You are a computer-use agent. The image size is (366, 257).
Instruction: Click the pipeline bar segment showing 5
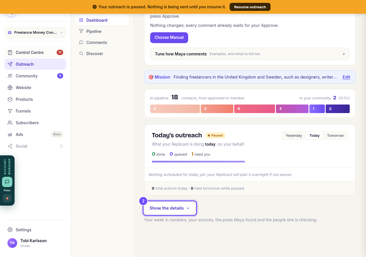tap(175, 109)
